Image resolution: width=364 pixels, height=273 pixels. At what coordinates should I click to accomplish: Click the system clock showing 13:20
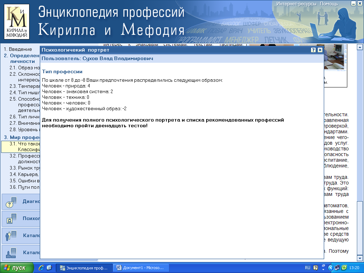click(x=354, y=268)
